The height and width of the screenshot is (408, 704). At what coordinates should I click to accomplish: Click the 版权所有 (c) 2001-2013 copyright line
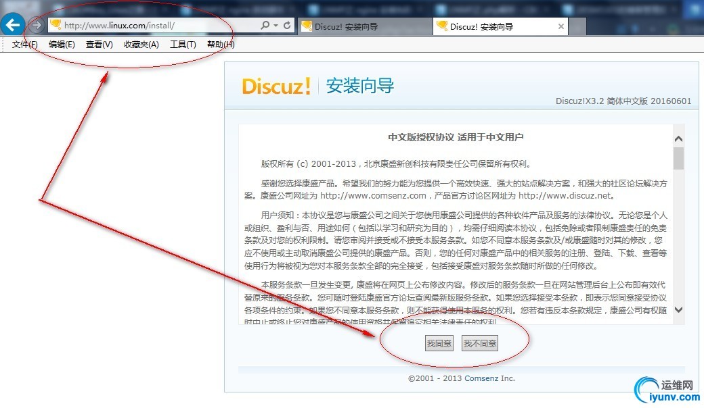pyautogui.click(x=397, y=164)
